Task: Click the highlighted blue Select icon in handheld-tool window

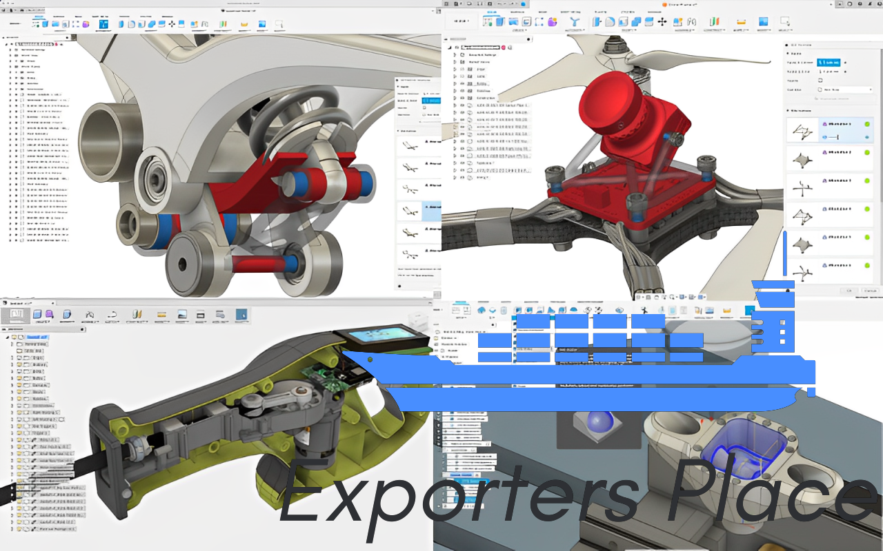Action: tap(241, 314)
